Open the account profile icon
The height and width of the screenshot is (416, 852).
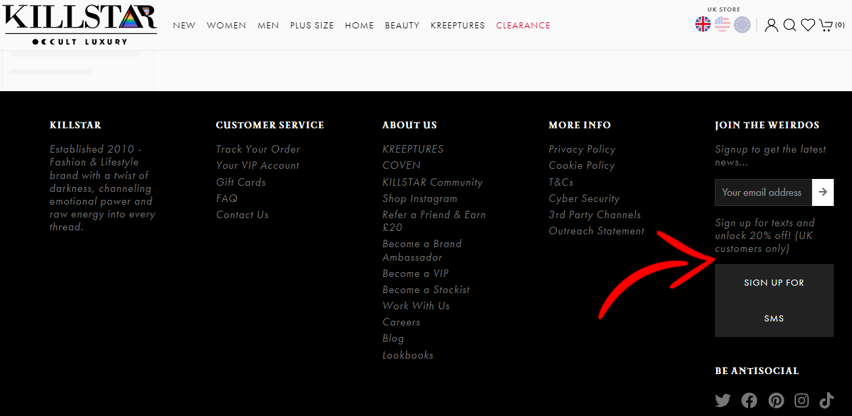tap(771, 25)
